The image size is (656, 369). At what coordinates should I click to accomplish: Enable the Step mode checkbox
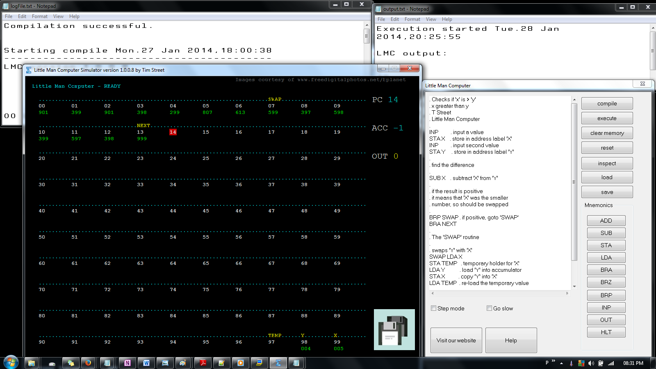(433, 308)
